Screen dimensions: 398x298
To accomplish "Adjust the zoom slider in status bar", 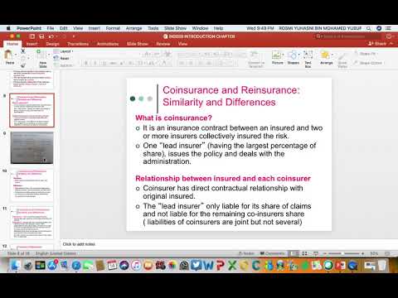I will [343, 253].
